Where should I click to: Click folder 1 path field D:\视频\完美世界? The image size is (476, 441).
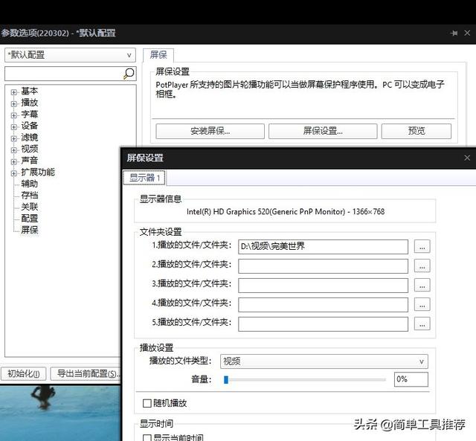pos(323,247)
